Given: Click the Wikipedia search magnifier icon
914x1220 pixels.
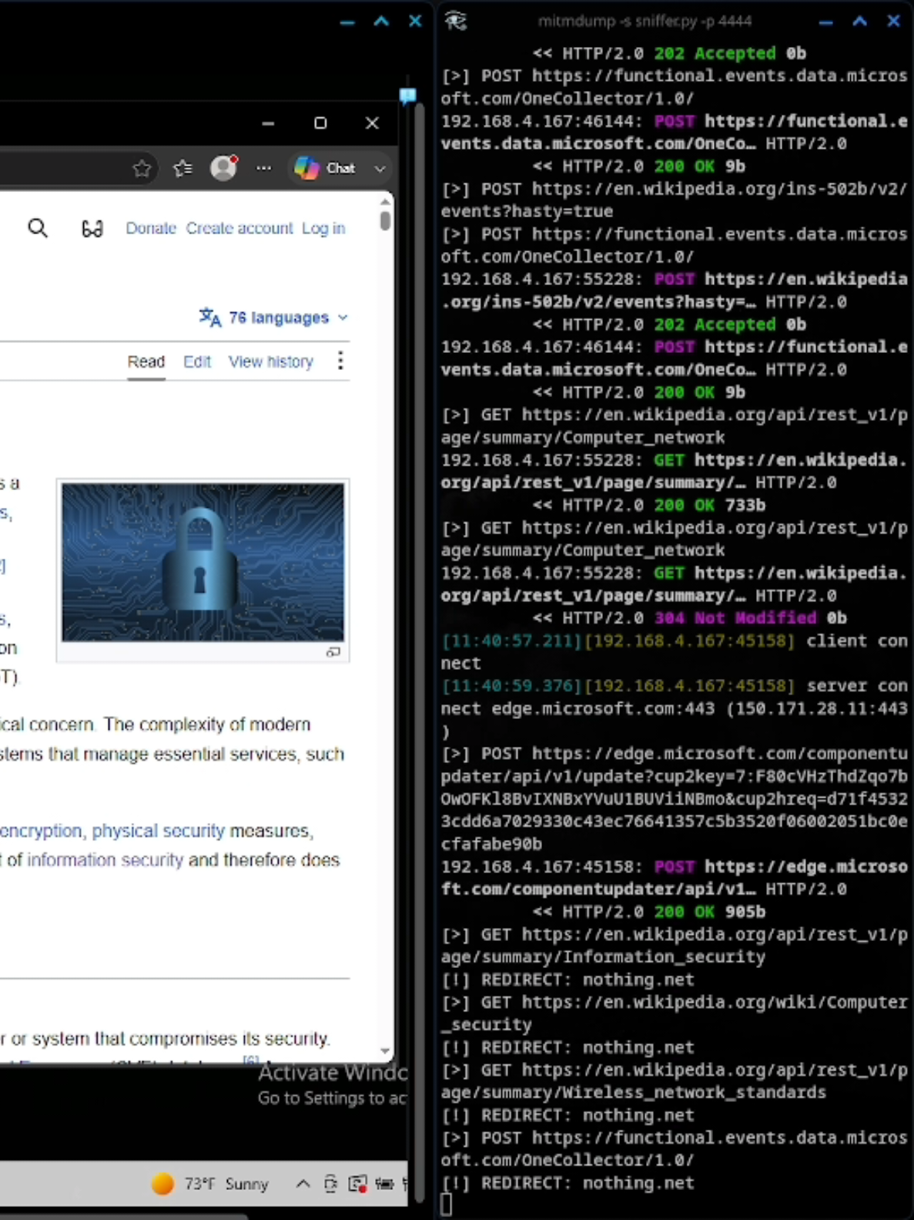Looking at the screenshot, I should tap(38, 228).
